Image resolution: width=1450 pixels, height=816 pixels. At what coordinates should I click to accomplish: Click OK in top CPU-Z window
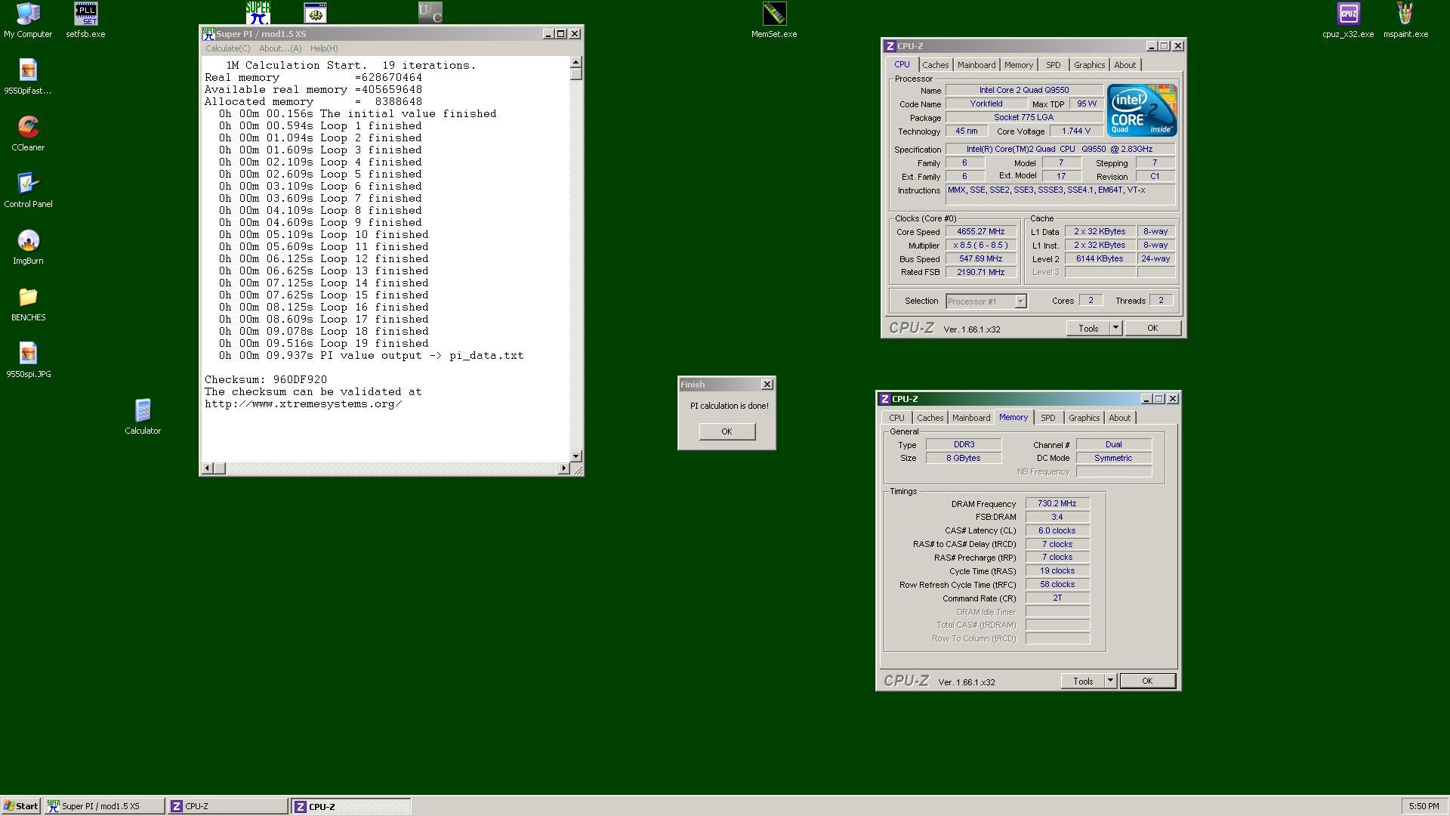[1152, 328]
